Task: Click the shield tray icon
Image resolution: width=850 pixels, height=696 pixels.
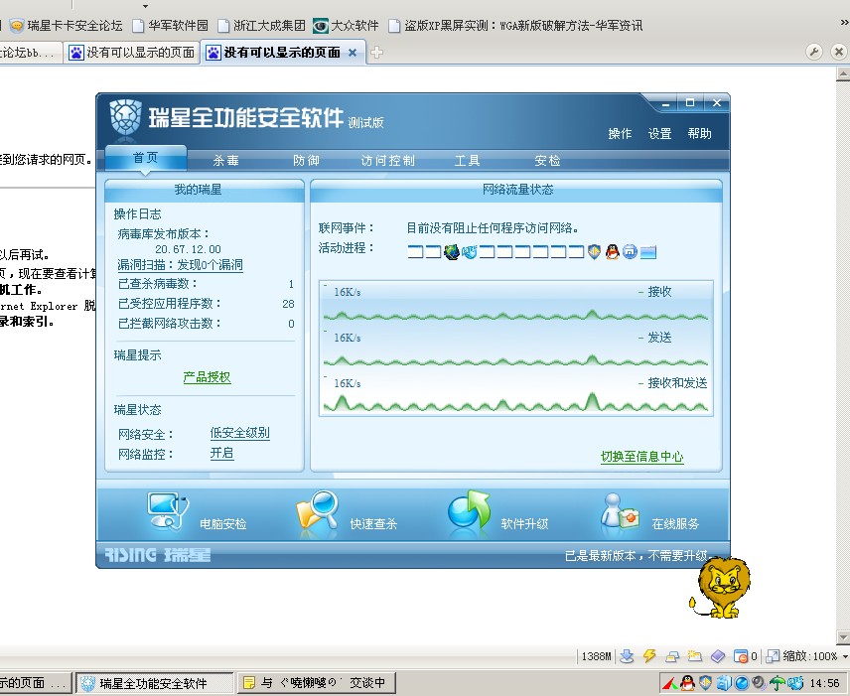Action: 705,683
